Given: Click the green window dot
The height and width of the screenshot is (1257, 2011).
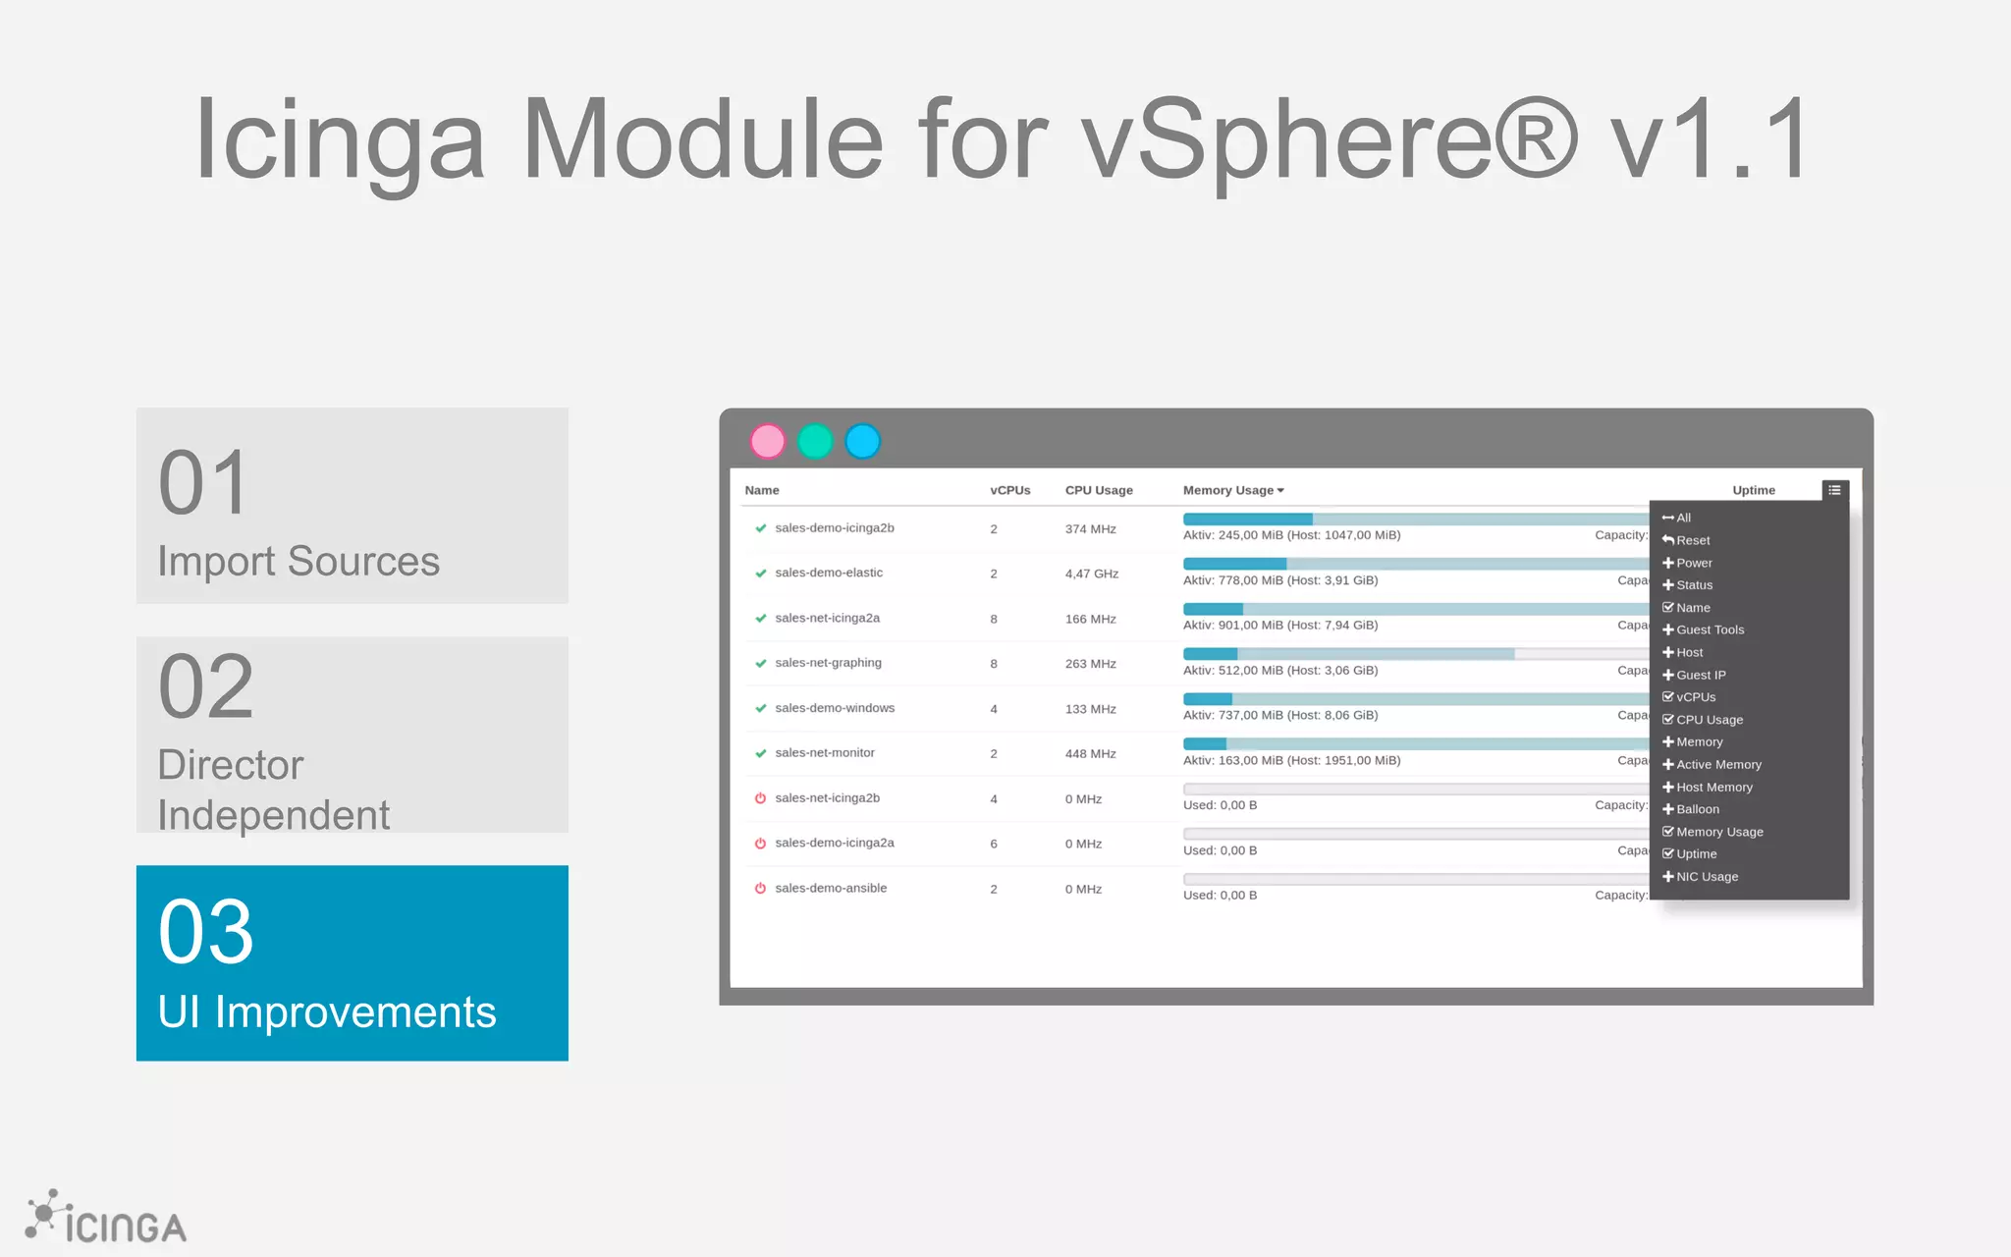Looking at the screenshot, I should point(815,442).
